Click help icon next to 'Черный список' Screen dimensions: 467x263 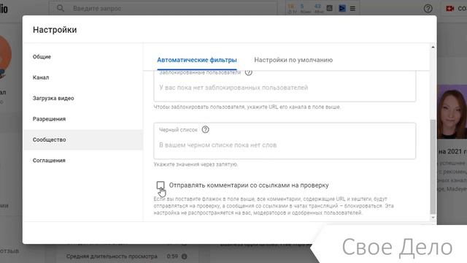(x=206, y=130)
